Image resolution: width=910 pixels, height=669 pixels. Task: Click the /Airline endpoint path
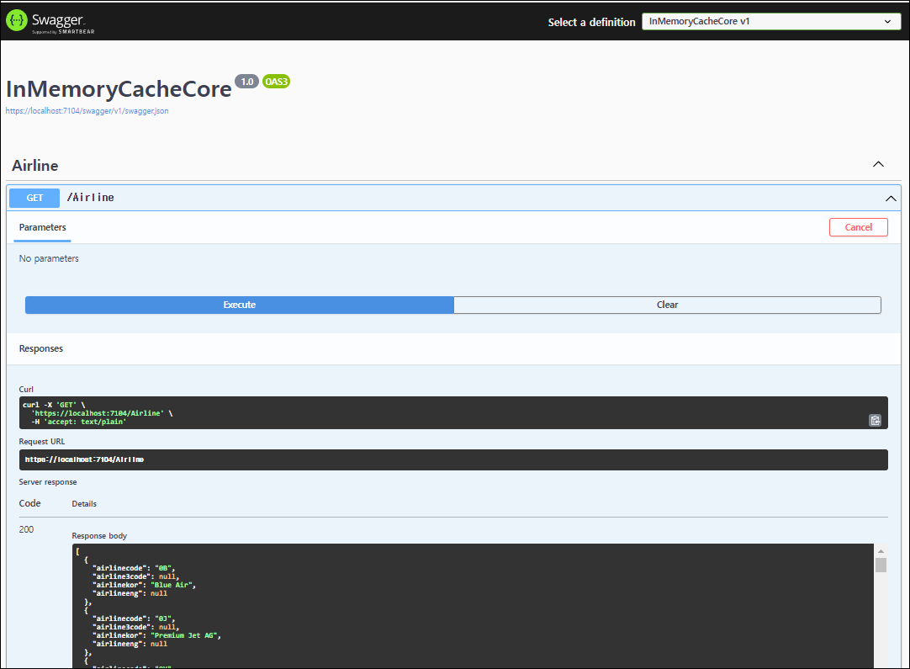91,198
